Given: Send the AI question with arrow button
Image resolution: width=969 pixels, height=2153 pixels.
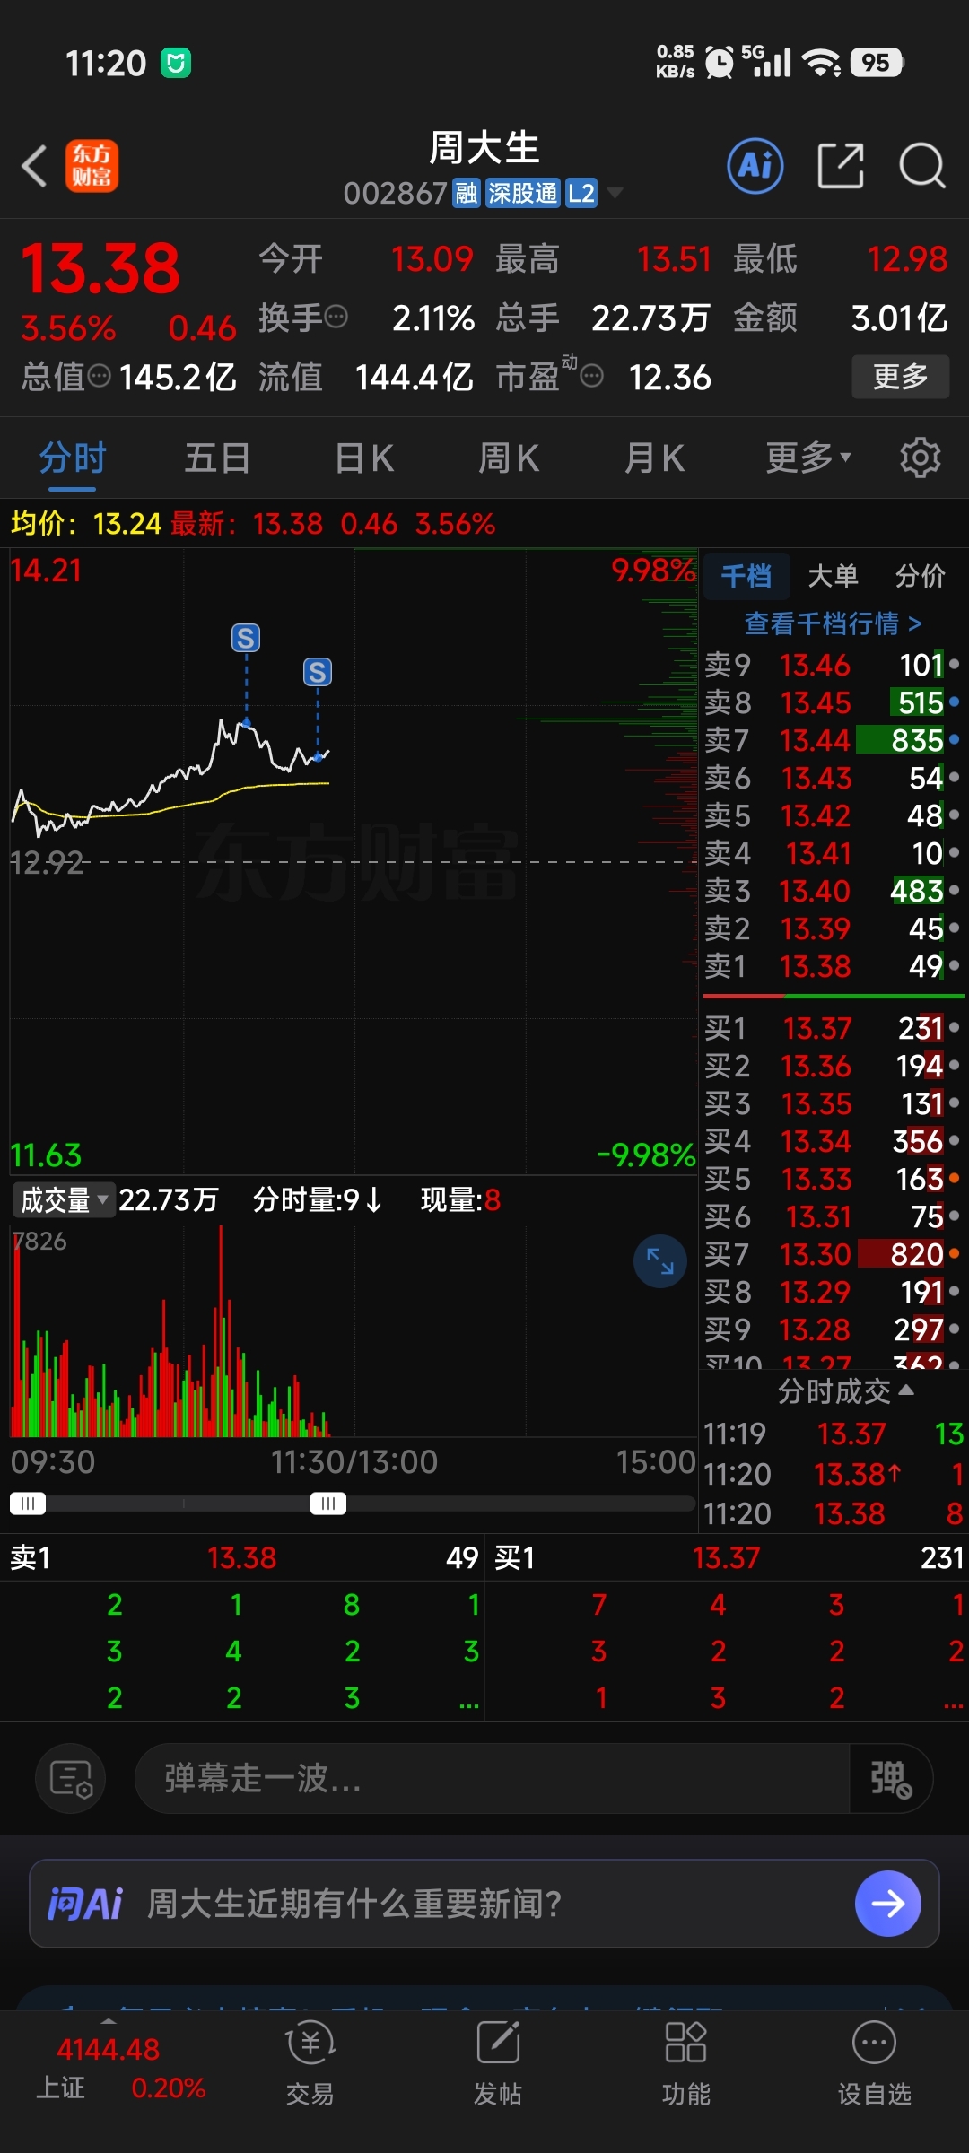Looking at the screenshot, I should tap(888, 1904).
